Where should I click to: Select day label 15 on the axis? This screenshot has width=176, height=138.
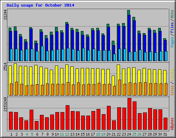pyautogui.click(x=82, y=134)
